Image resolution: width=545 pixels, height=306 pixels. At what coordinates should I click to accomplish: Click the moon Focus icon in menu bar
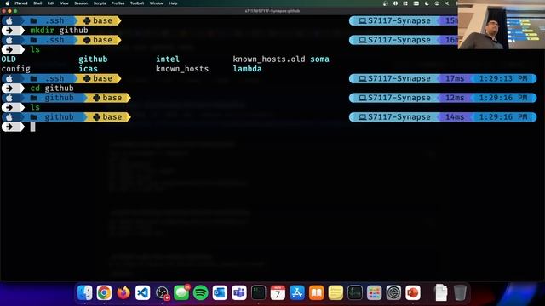coord(427,3)
